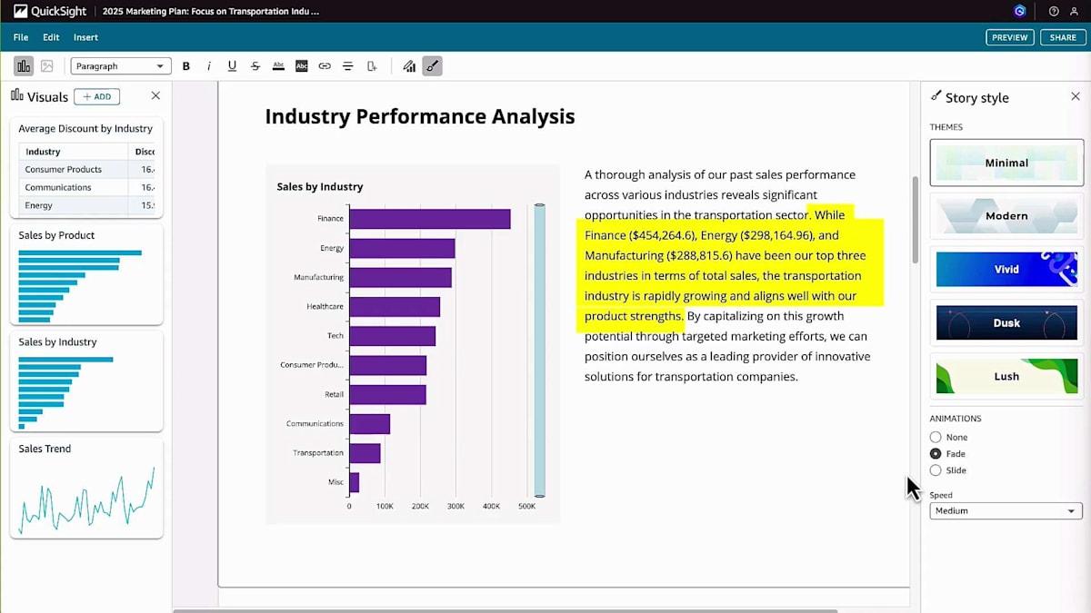
Task: Open the text alignment options
Action: pyautogui.click(x=347, y=66)
